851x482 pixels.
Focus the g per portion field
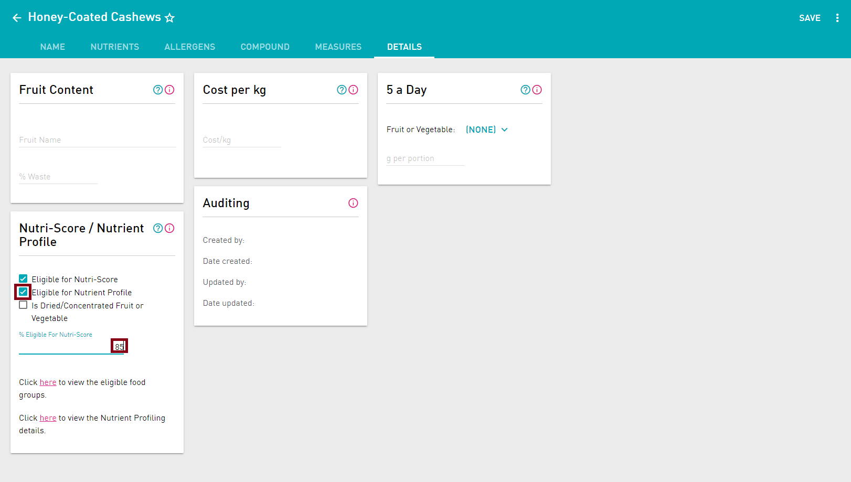point(425,158)
